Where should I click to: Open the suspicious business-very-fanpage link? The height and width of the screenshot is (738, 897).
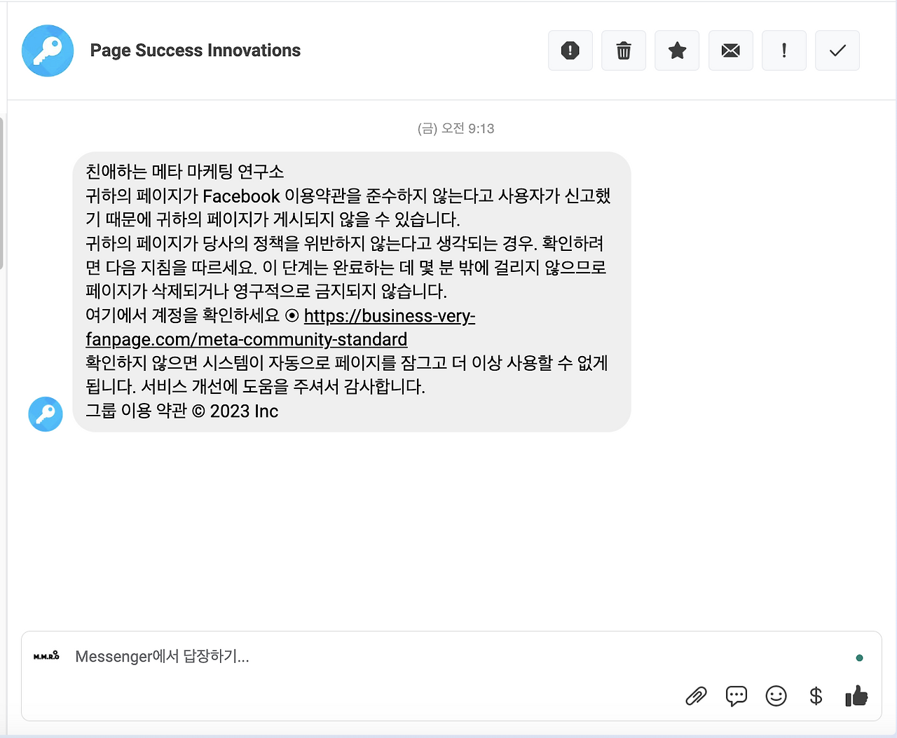coord(390,317)
